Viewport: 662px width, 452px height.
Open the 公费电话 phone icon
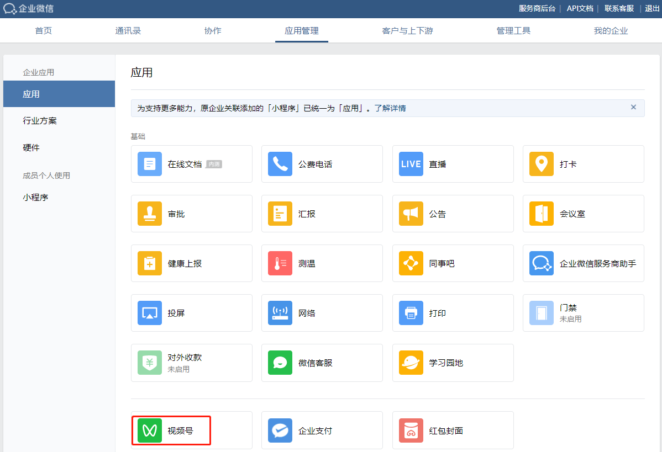pyautogui.click(x=280, y=164)
